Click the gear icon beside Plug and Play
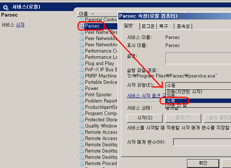 (81, 63)
